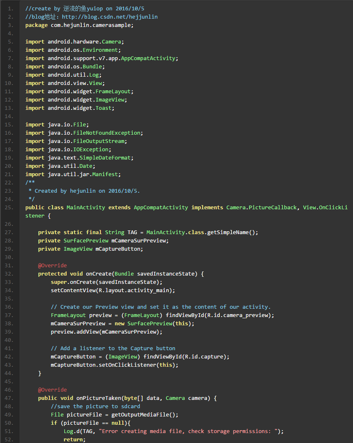Screen dimensions: 353x443
Task: Click findViewById(R.id.capture) line
Action: click(140, 356)
